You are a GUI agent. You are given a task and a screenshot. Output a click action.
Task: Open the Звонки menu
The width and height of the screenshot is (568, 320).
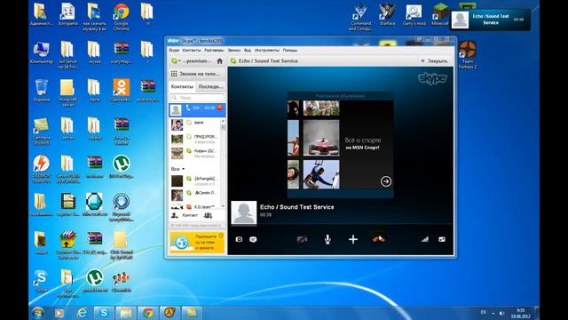[234, 50]
